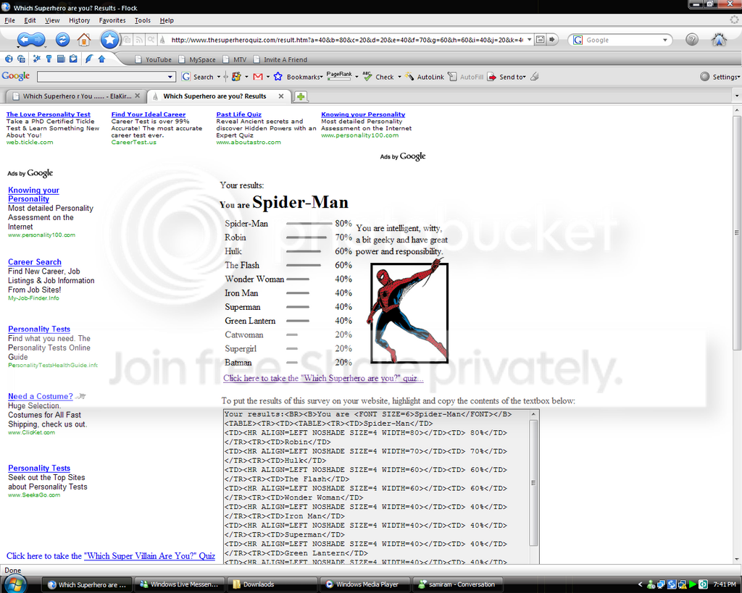Image resolution: width=742 pixels, height=593 pixels.
Task: Show hidden system tray icons arrow
Action: tap(641, 584)
